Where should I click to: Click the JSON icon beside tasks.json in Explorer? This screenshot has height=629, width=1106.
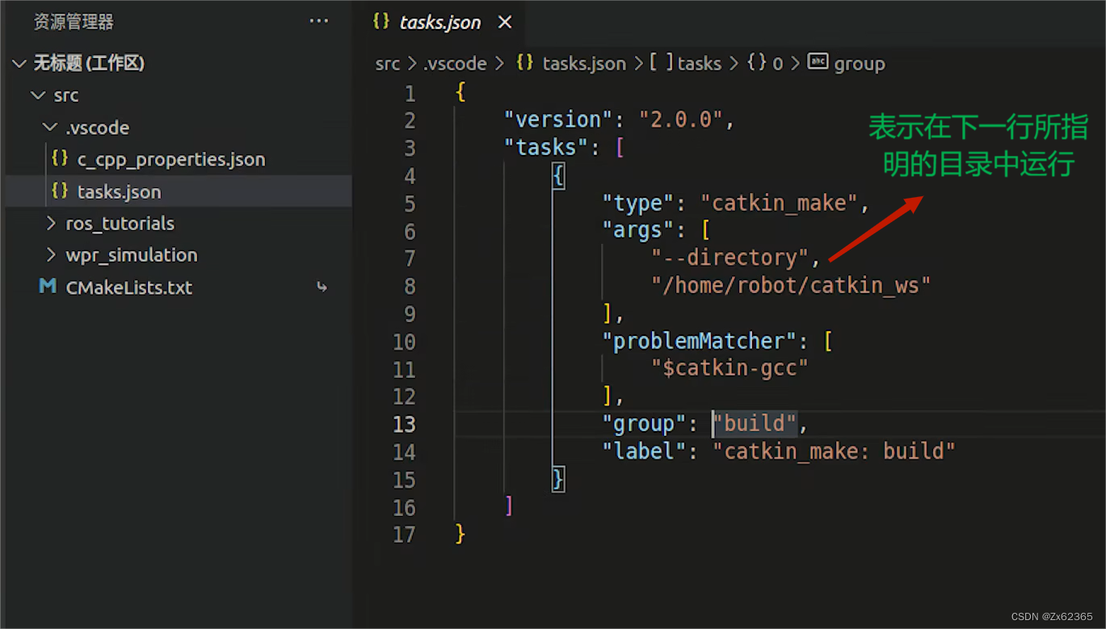60,191
